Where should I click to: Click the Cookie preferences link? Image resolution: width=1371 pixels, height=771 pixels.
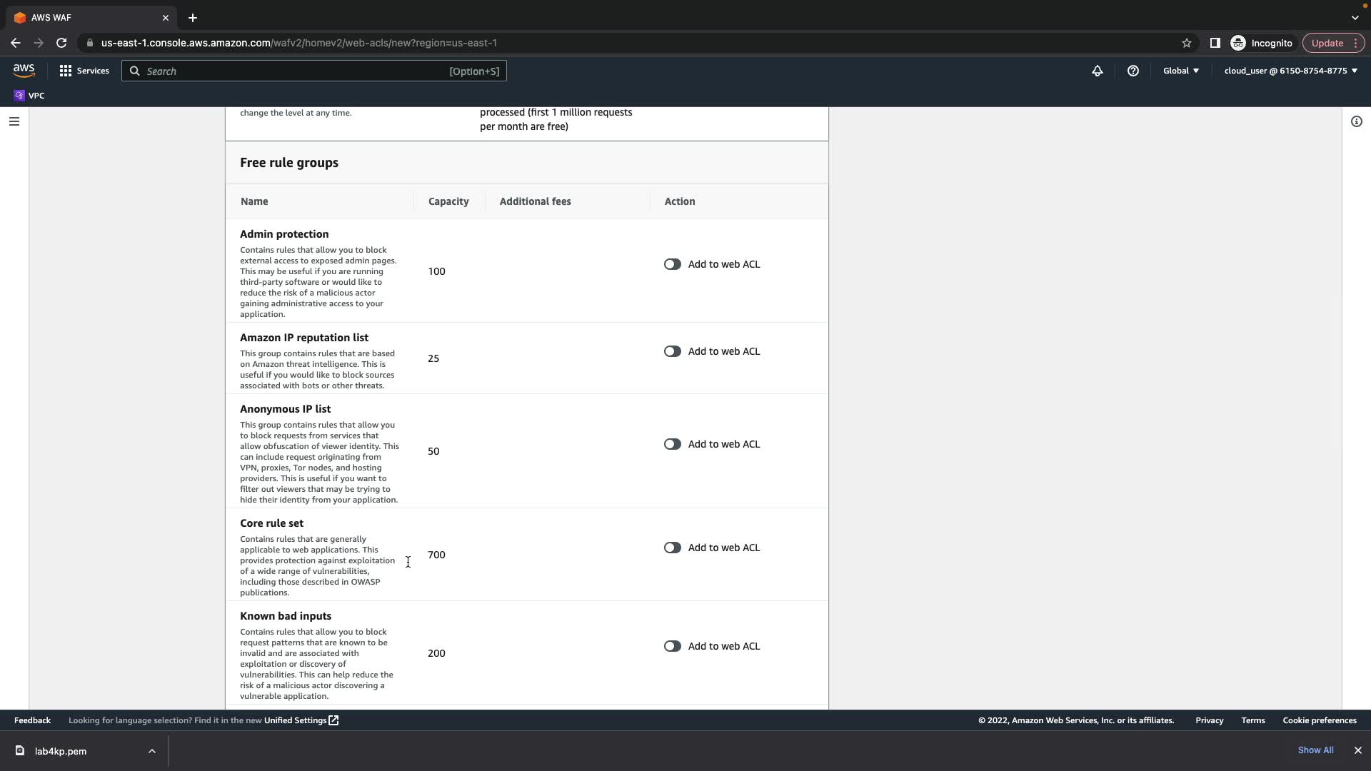coord(1319,720)
